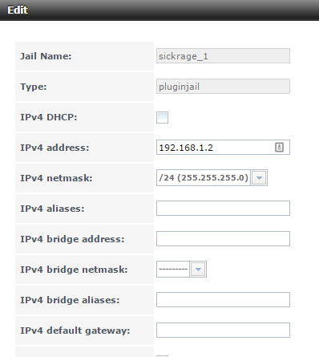Open the IPv4 netmask dropdown arrow
Viewport: 319px width, 357px height.
click(259, 177)
